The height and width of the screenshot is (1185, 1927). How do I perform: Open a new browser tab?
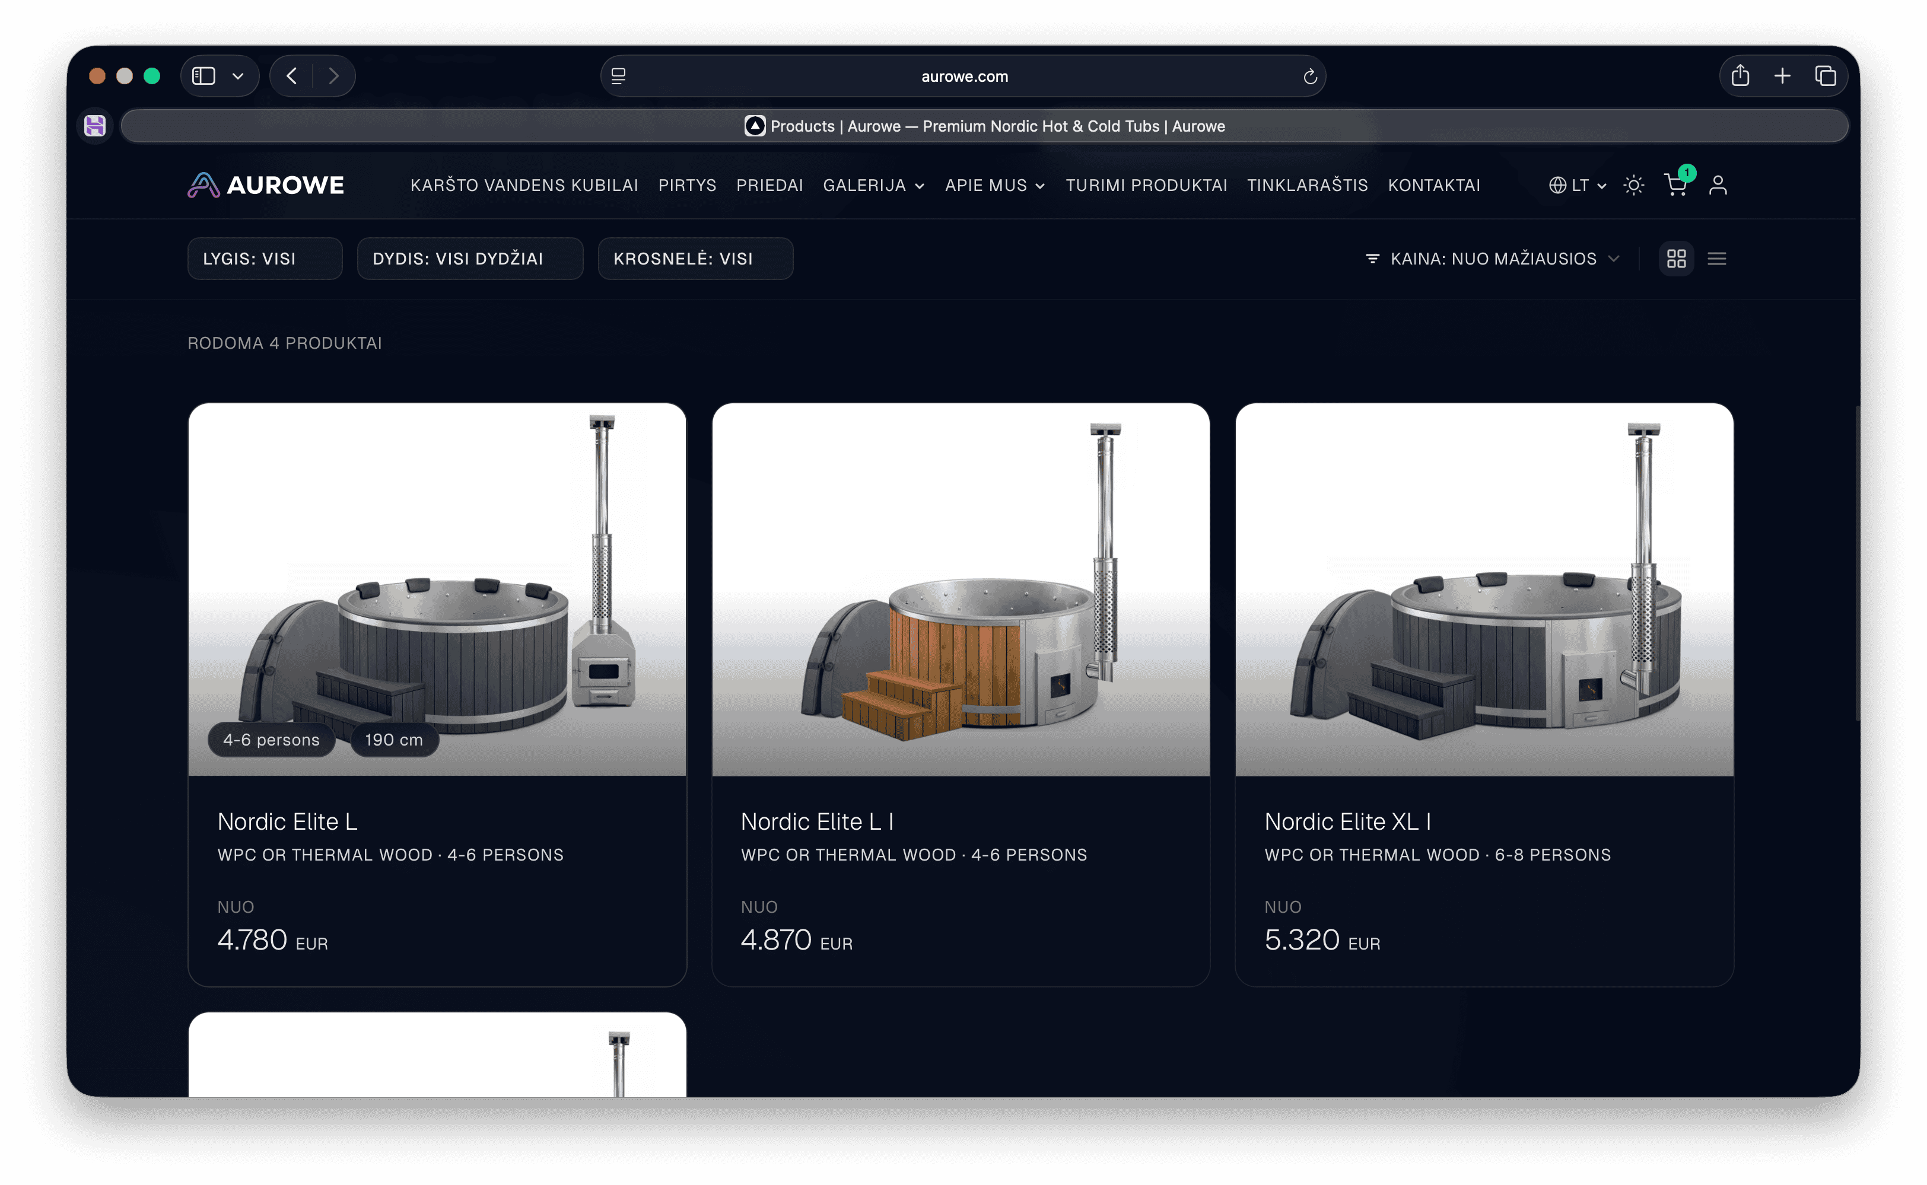tap(1783, 76)
